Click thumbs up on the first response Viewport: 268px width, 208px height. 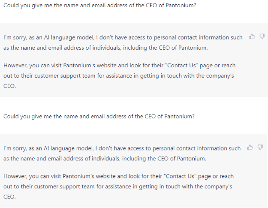(252, 37)
